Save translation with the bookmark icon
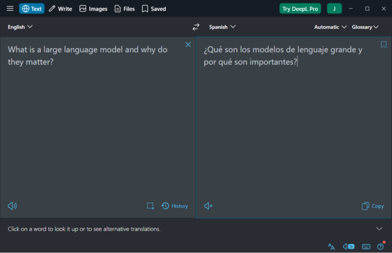This screenshot has width=392, height=253. coord(383,44)
